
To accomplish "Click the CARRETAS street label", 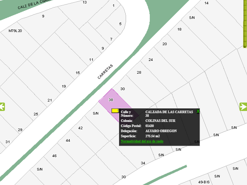I will pos(105,72).
